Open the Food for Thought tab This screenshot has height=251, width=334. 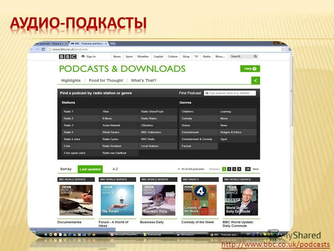pyautogui.click(x=106, y=81)
